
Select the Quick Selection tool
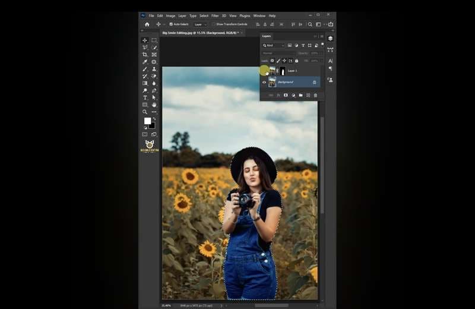154,48
